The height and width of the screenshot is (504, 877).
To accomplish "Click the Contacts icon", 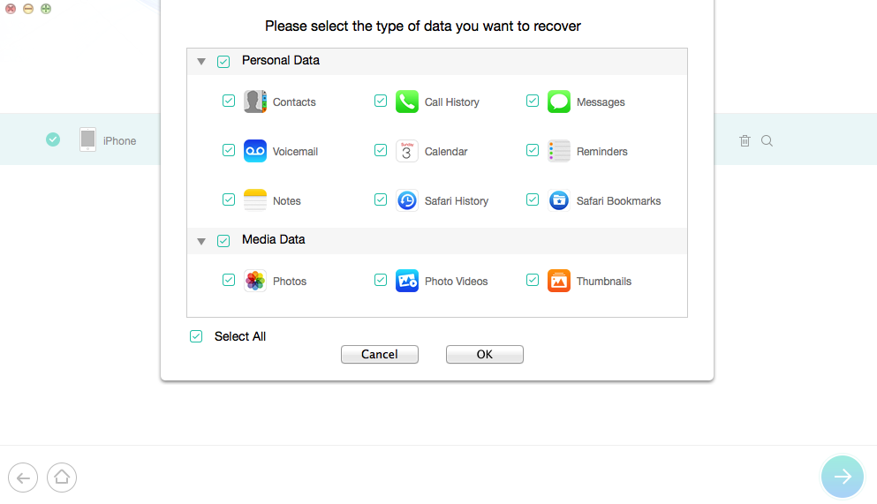I will (x=255, y=102).
